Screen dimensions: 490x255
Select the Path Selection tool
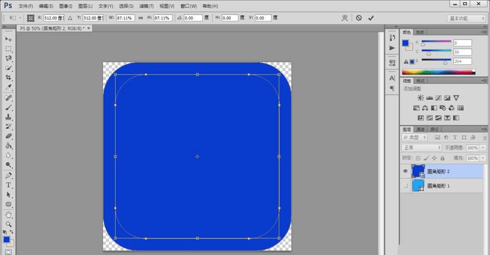pos(8,195)
